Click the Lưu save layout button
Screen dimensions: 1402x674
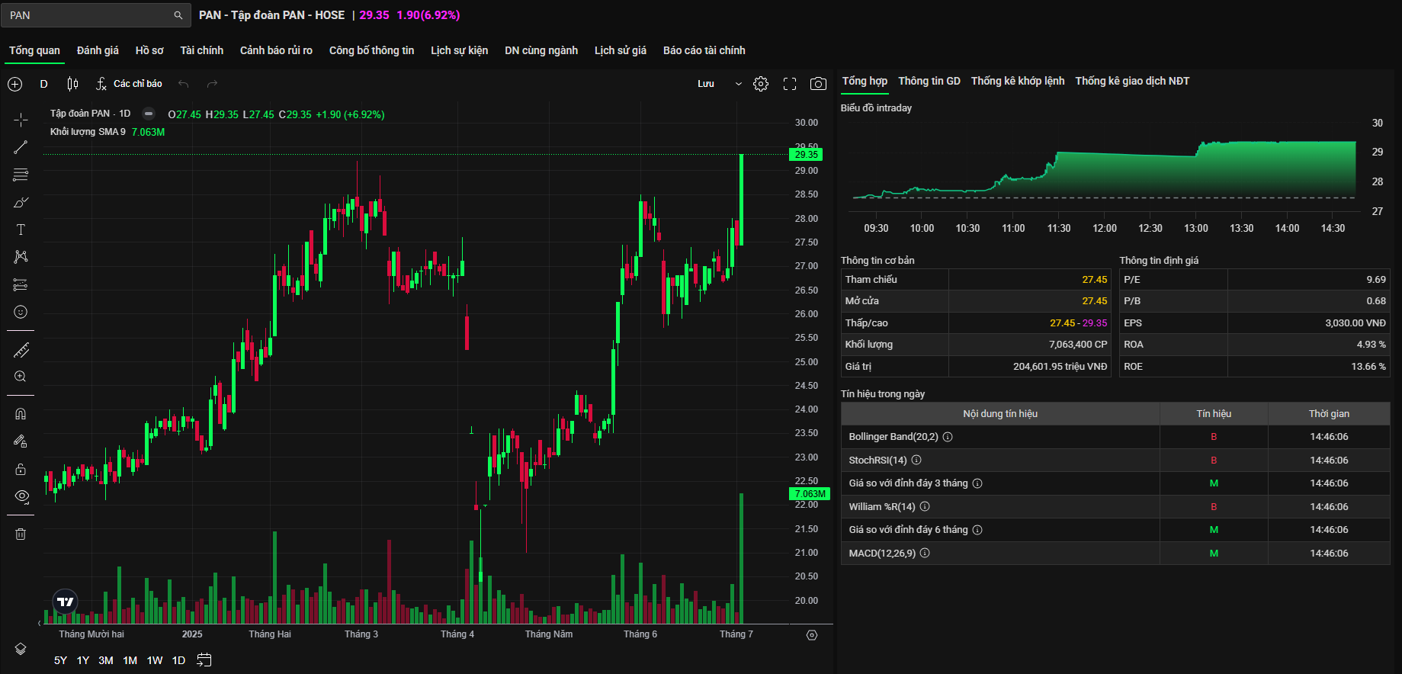tap(706, 84)
